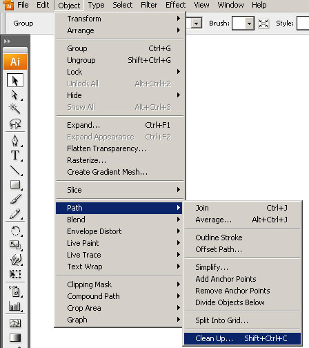The height and width of the screenshot is (348, 309).
Task: Click the Illustrator app icon in title bar
Action: tap(8, 5)
